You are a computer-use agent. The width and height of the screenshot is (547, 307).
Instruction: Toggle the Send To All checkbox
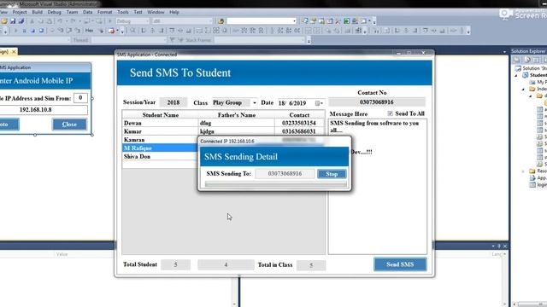click(390, 113)
